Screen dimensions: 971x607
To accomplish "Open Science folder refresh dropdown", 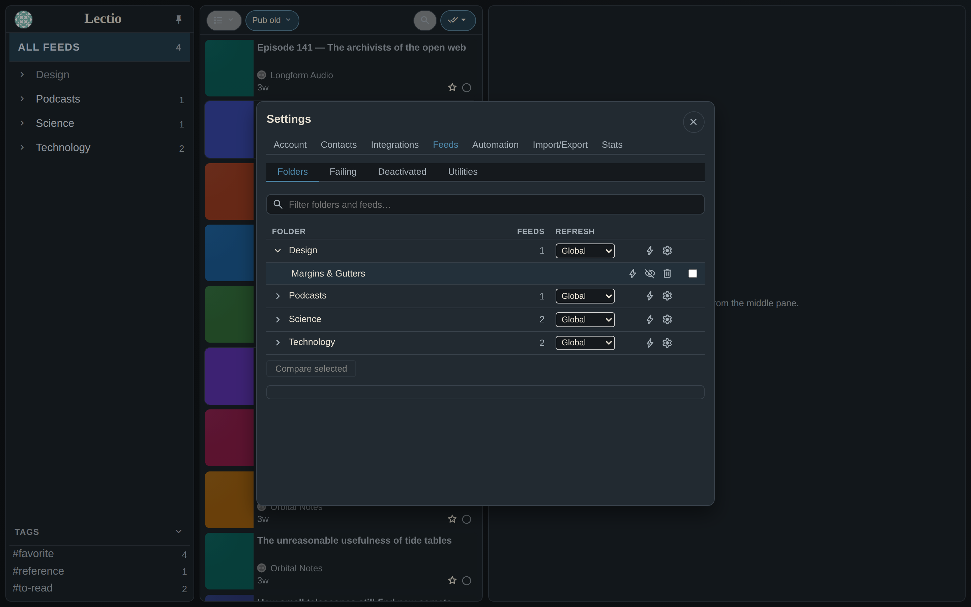I will (585, 320).
